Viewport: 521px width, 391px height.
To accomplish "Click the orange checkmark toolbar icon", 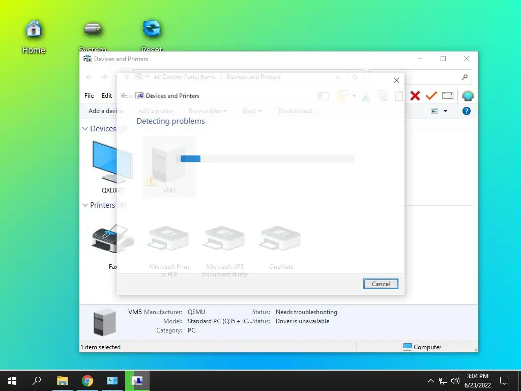I will tap(431, 96).
